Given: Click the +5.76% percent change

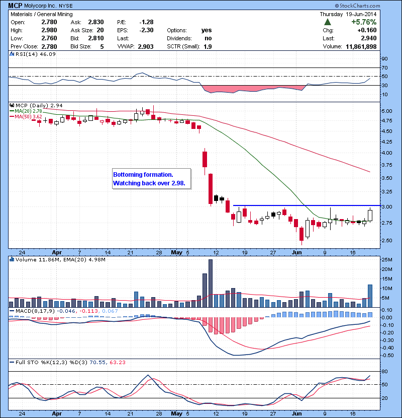Looking at the screenshot, I should [364, 22].
